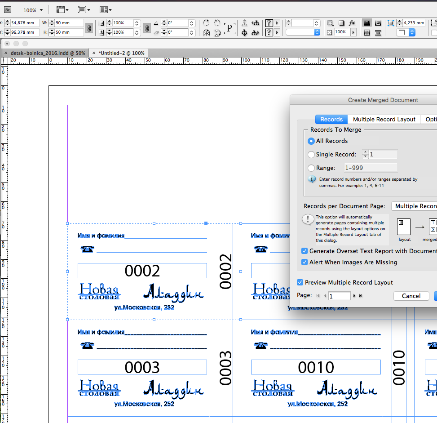Go to previous preview page in dialog
This screenshot has height=423, width=437.
pos(325,295)
